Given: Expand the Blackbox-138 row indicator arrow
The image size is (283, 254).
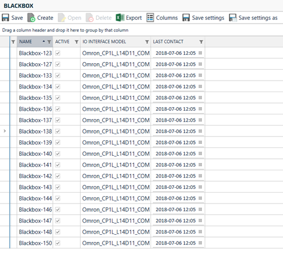Looking at the screenshot, I should [x=5, y=131].
